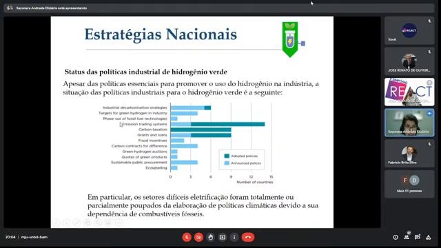Click the 'Fiscal incentives' chart label
Viewport: 441px width, 248px height.
point(152,141)
